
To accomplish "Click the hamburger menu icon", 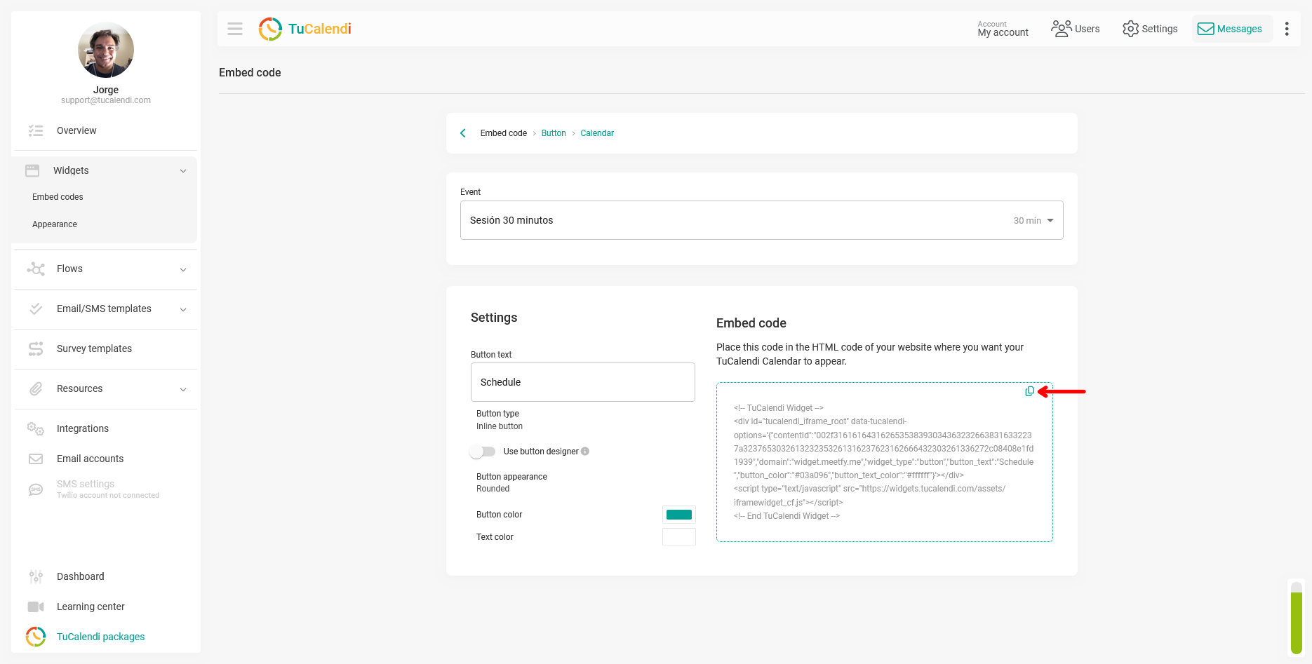I will pos(235,29).
